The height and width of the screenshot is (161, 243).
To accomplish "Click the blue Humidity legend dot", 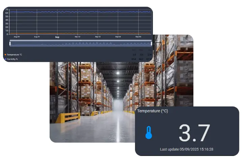I will [x=5, y=59].
